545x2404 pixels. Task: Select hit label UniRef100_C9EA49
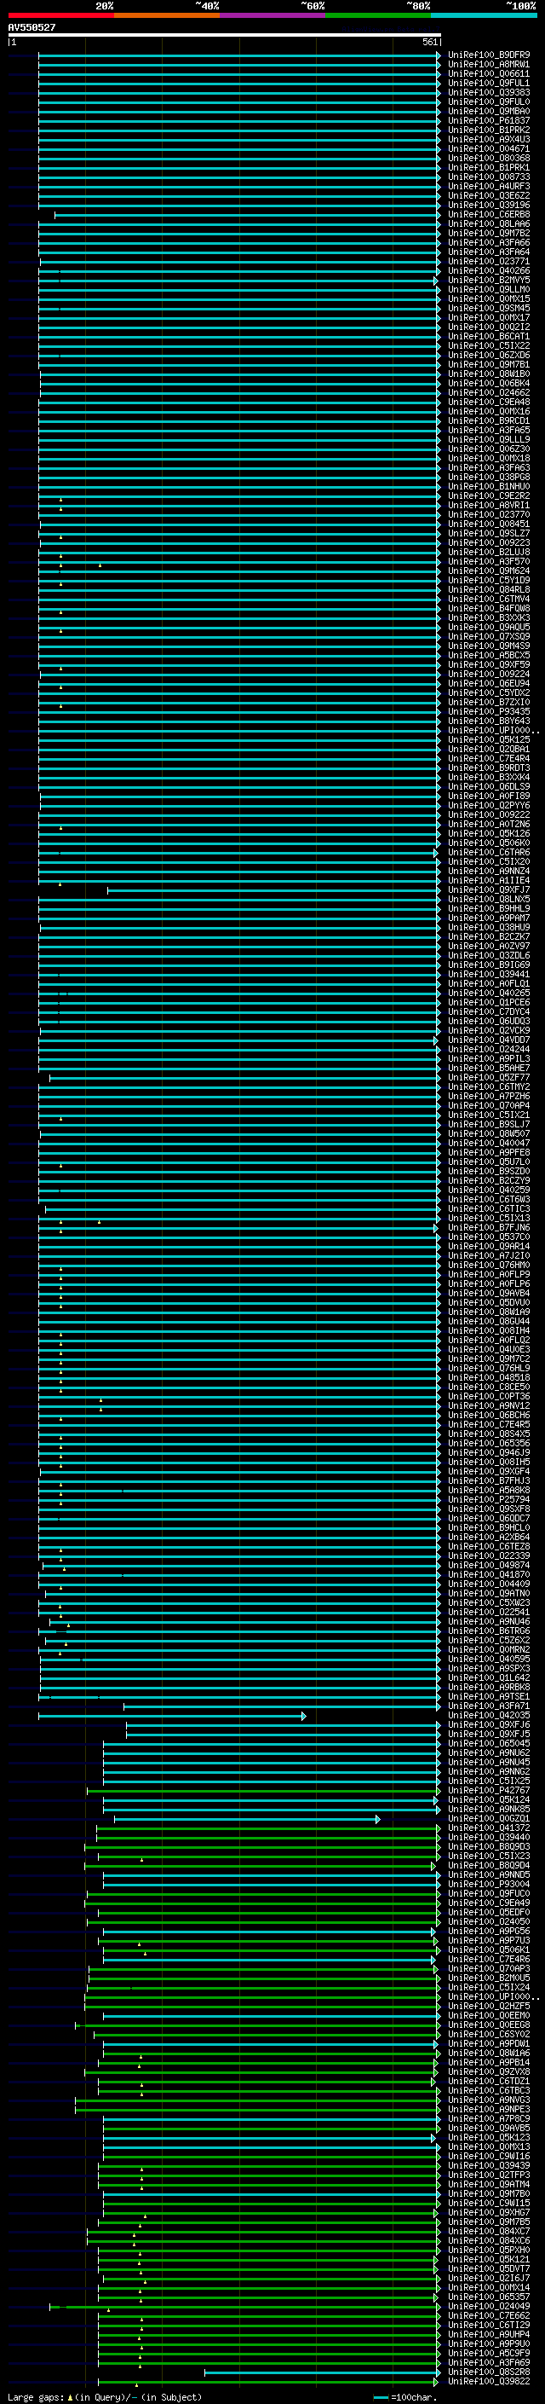[488, 1903]
